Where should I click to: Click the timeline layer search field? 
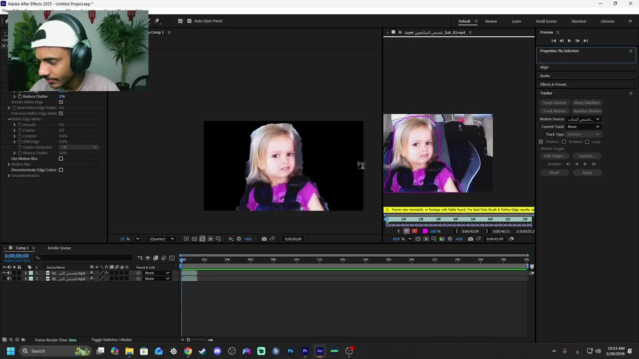click(x=83, y=258)
